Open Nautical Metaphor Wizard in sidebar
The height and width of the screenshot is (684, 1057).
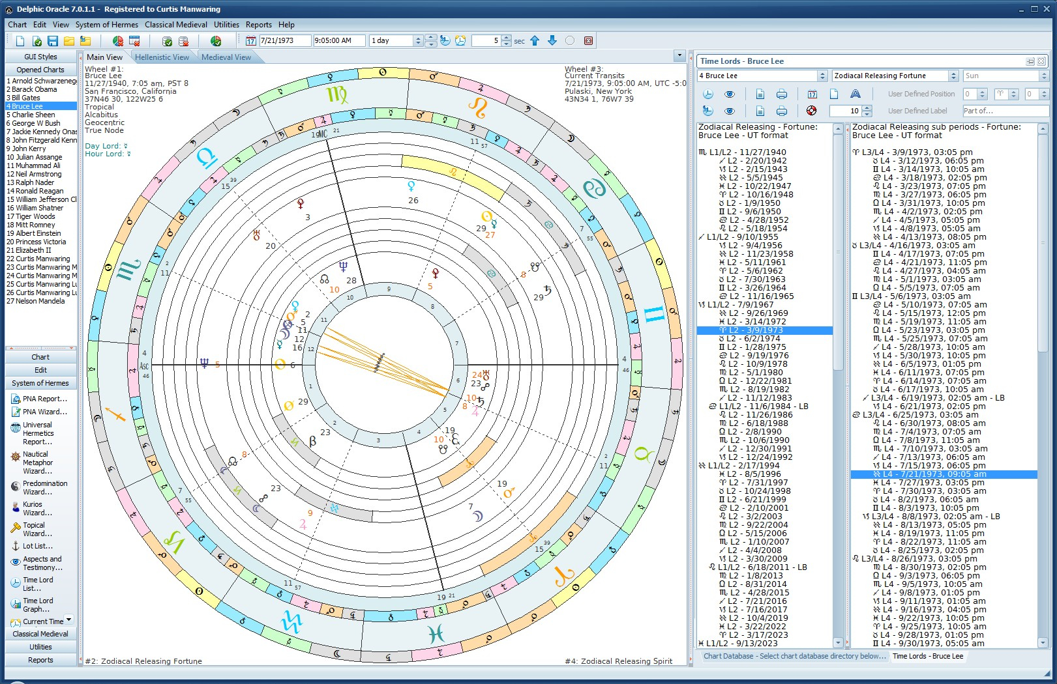(40, 463)
